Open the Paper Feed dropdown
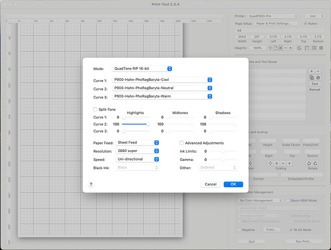331x250 pixels. coord(137,142)
